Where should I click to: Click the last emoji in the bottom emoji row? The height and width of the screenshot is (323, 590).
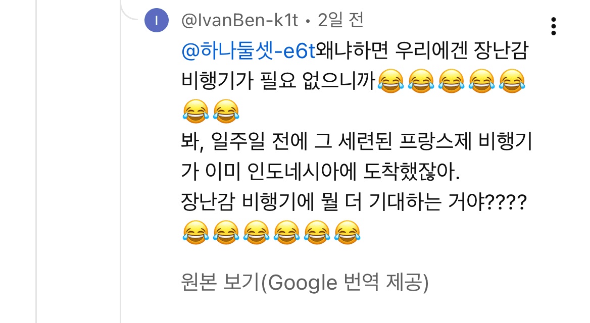(x=348, y=233)
